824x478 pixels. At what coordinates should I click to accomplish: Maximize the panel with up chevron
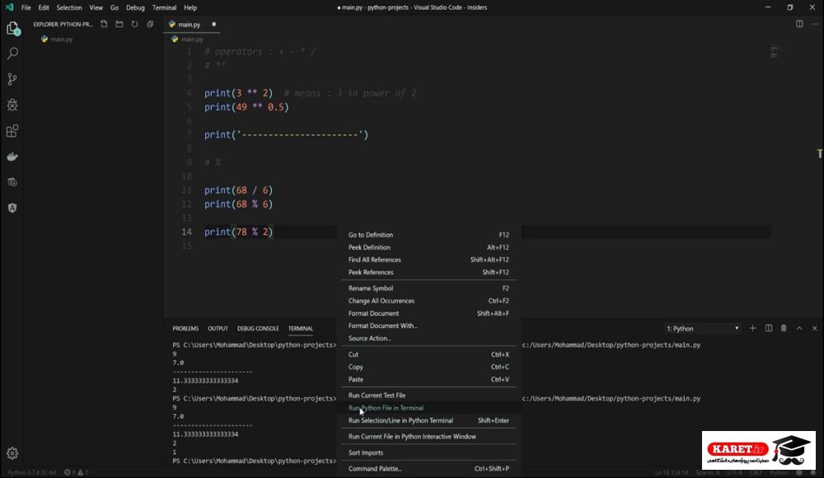[799, 328]
